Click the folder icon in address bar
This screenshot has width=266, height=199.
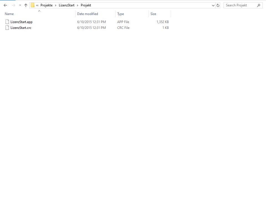click(x=32, y=5)
